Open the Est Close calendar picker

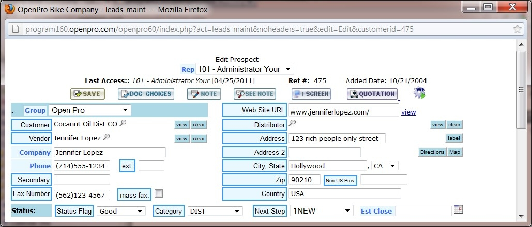point(458,209)
